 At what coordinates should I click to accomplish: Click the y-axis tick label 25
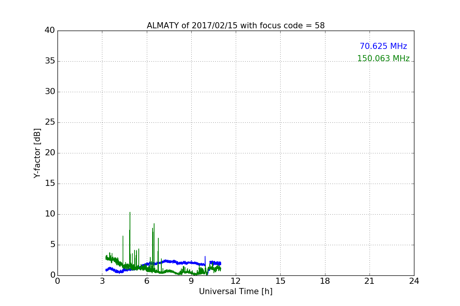[x=50, y=122]
